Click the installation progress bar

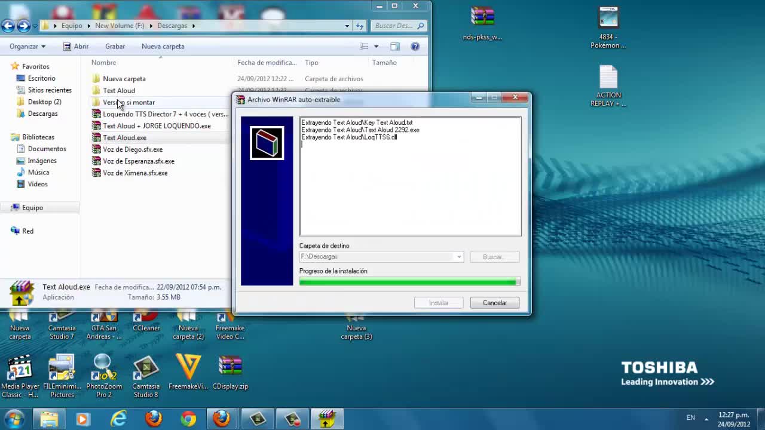point(409,282)
